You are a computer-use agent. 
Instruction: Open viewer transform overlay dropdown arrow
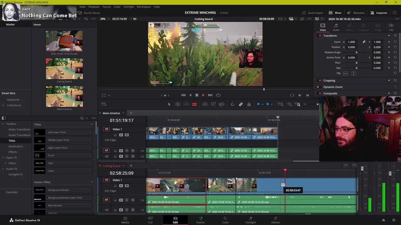109,95
